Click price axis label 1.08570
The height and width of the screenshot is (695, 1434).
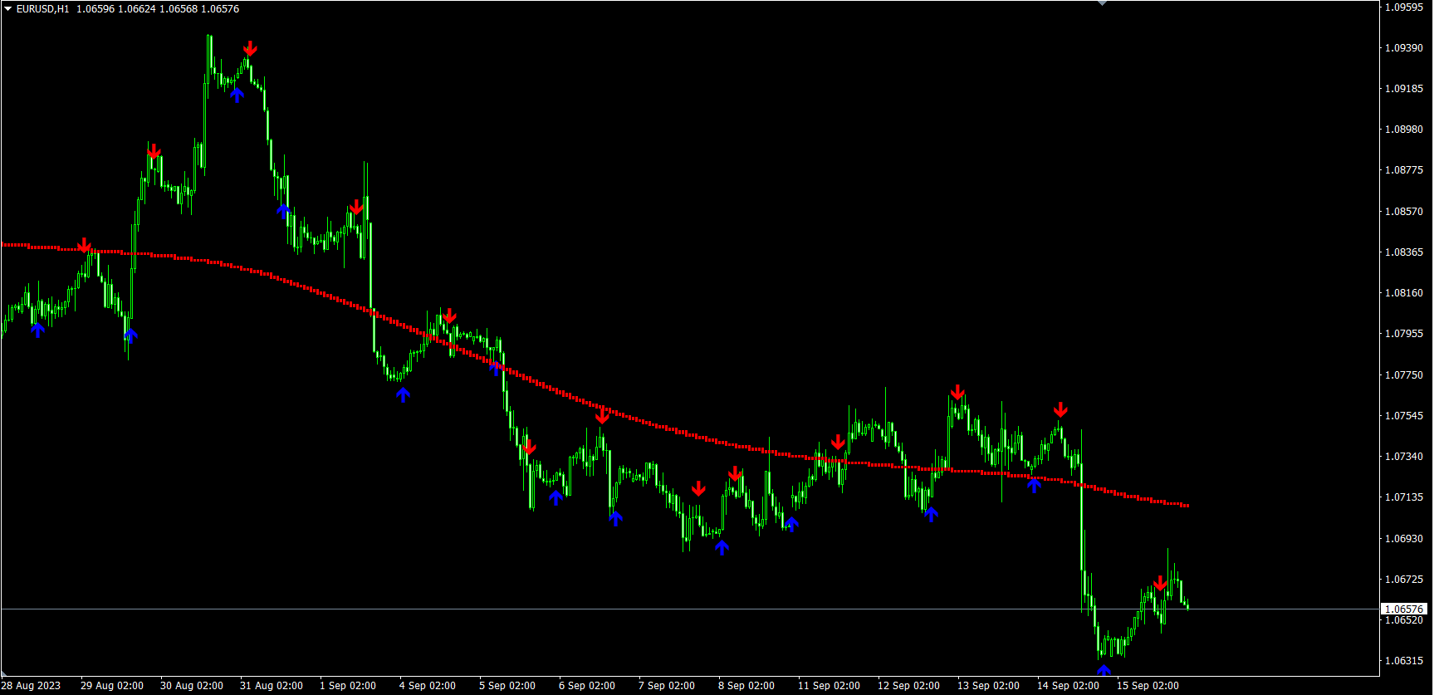pyautogui.click(x=1404, y=212)
